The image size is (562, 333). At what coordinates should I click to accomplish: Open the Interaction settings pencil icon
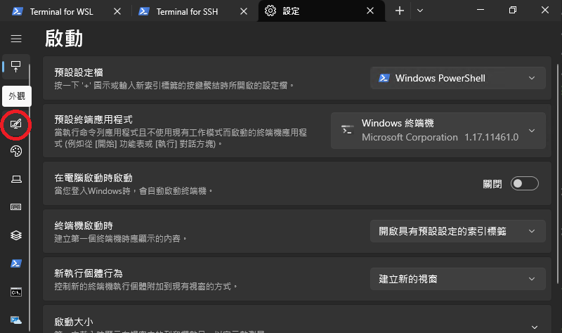pyautogui.click(x=15, y=124)
